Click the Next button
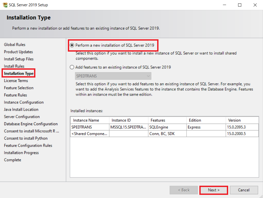 213,190
